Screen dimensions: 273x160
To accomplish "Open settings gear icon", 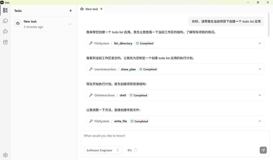I will pos(5,155).
